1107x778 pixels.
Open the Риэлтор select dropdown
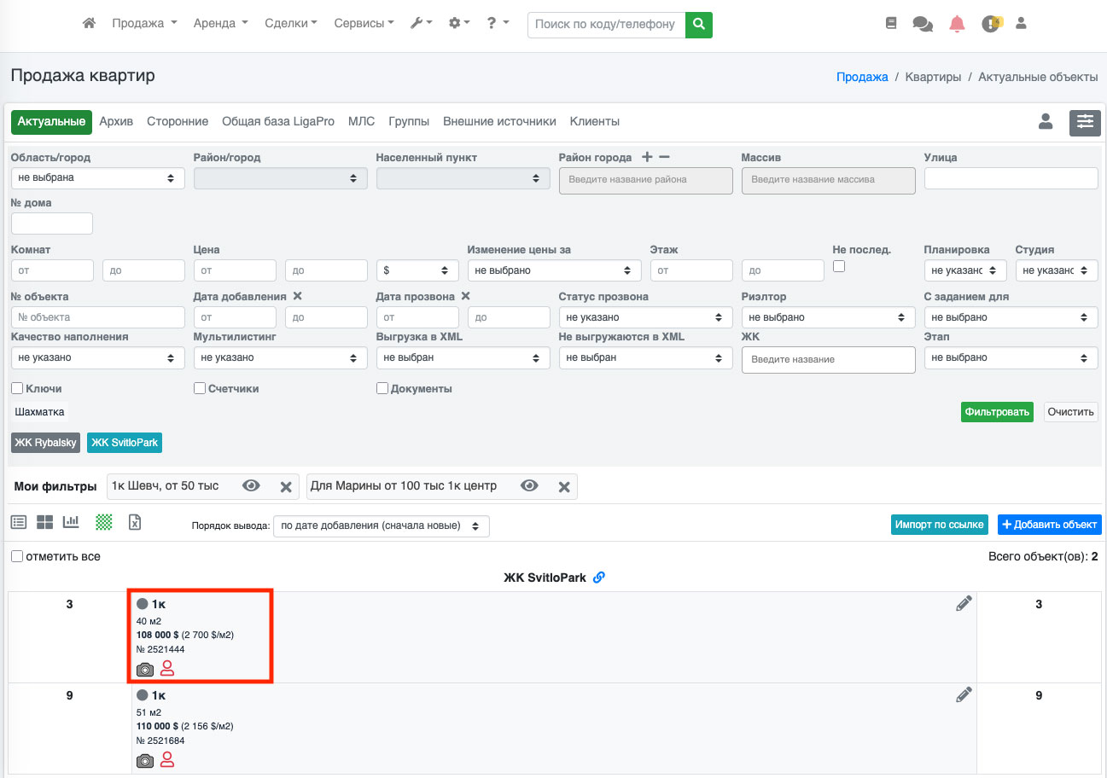pos(827,317)
